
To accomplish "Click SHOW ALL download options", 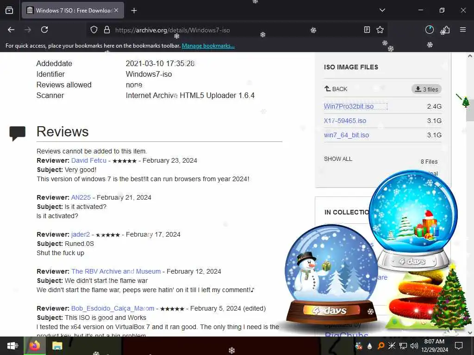I will [338, 159].
